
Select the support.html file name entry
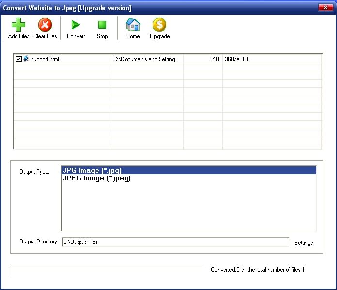coord(45,59)
